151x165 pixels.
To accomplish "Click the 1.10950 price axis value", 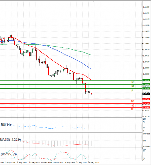I will coord(146,25).
